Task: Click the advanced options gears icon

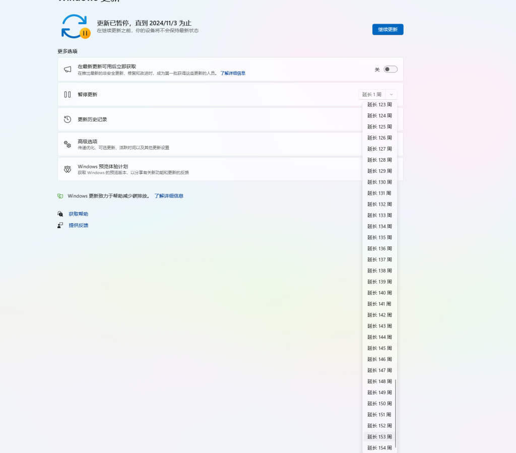Action: (x=68, y=144)
